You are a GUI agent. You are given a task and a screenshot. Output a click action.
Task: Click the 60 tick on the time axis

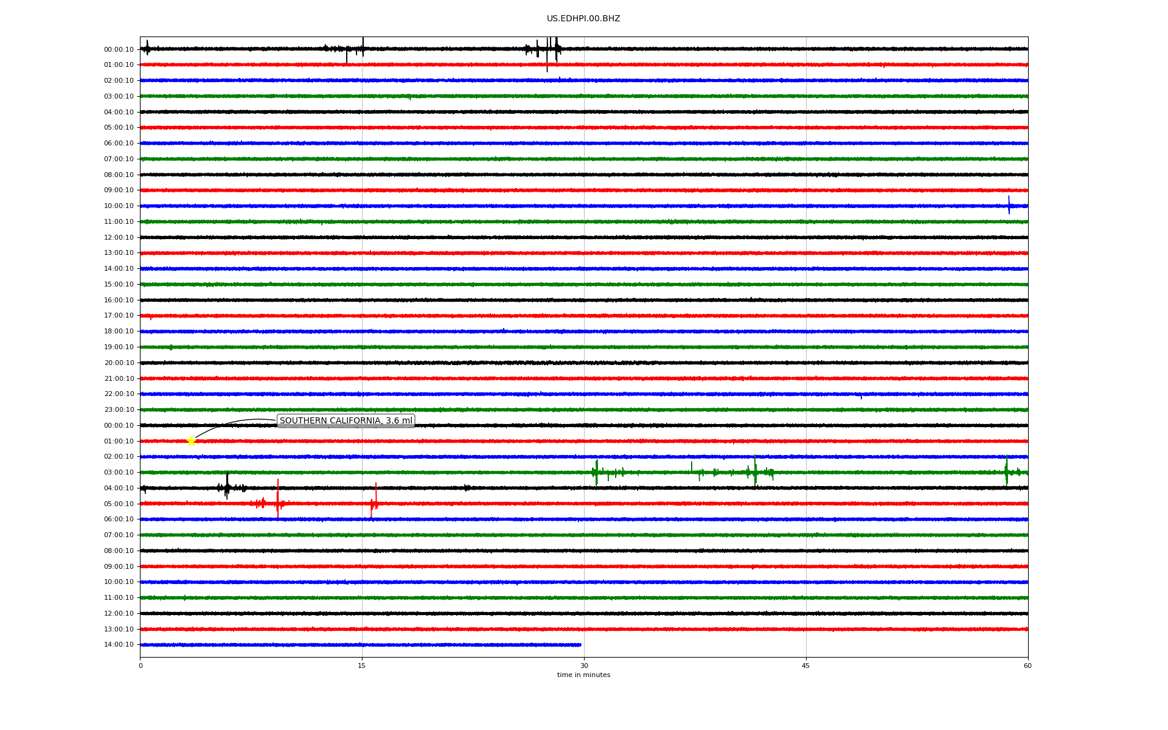click(1027, 666)
